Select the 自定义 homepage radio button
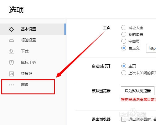The width and height of the screenshot is (156, 125). (124, 48)
